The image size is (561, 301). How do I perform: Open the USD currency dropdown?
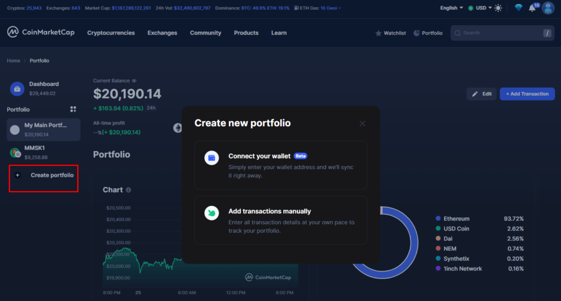(480, 8)
